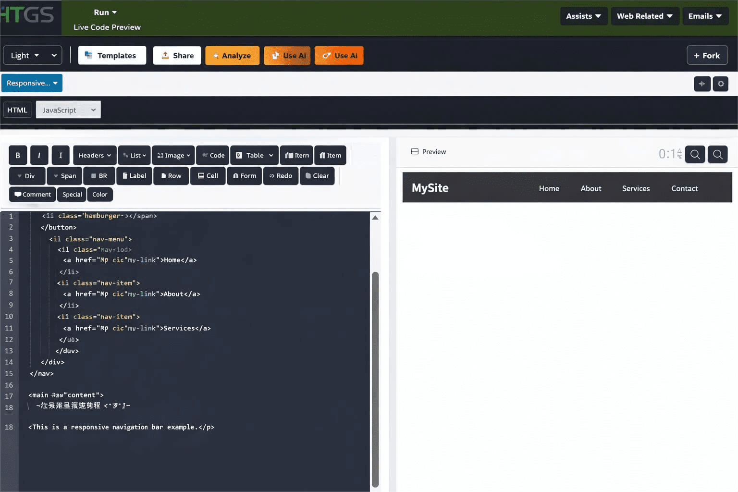Image resolution: width=738 pixels, height=492 pixels.
Task: Click the settings gear icon above the editor
Action: 720,84
